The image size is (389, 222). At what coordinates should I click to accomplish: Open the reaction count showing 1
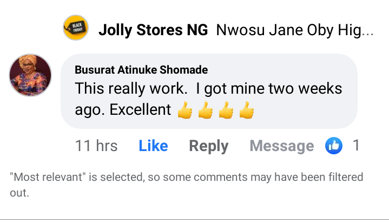pyautogui.click(x=356, y=145)
